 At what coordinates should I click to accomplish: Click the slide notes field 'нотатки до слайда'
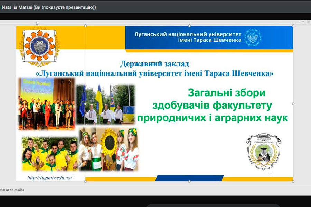click(12, 190)
